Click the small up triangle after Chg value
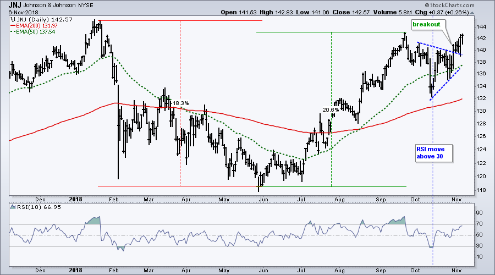 coord(472,13)
